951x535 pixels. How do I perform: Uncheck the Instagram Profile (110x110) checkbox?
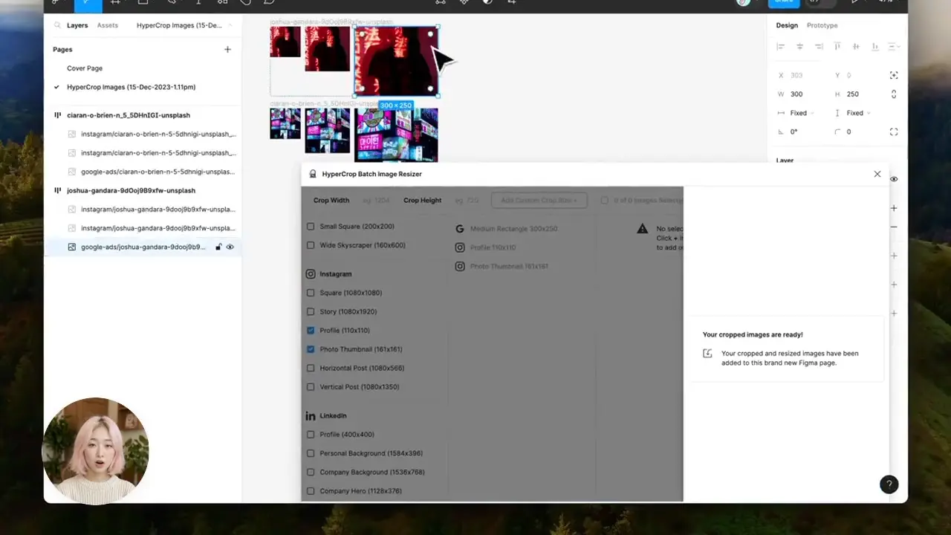[311, 331]
